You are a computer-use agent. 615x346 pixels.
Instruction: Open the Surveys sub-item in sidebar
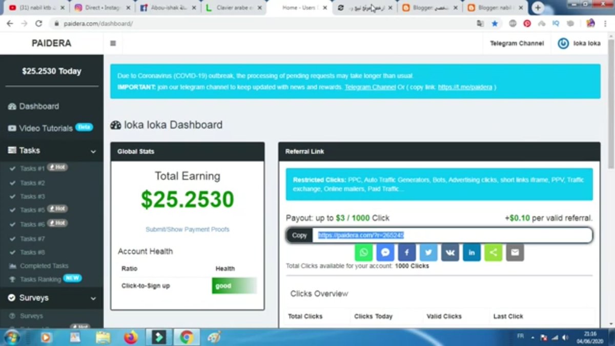26,316
